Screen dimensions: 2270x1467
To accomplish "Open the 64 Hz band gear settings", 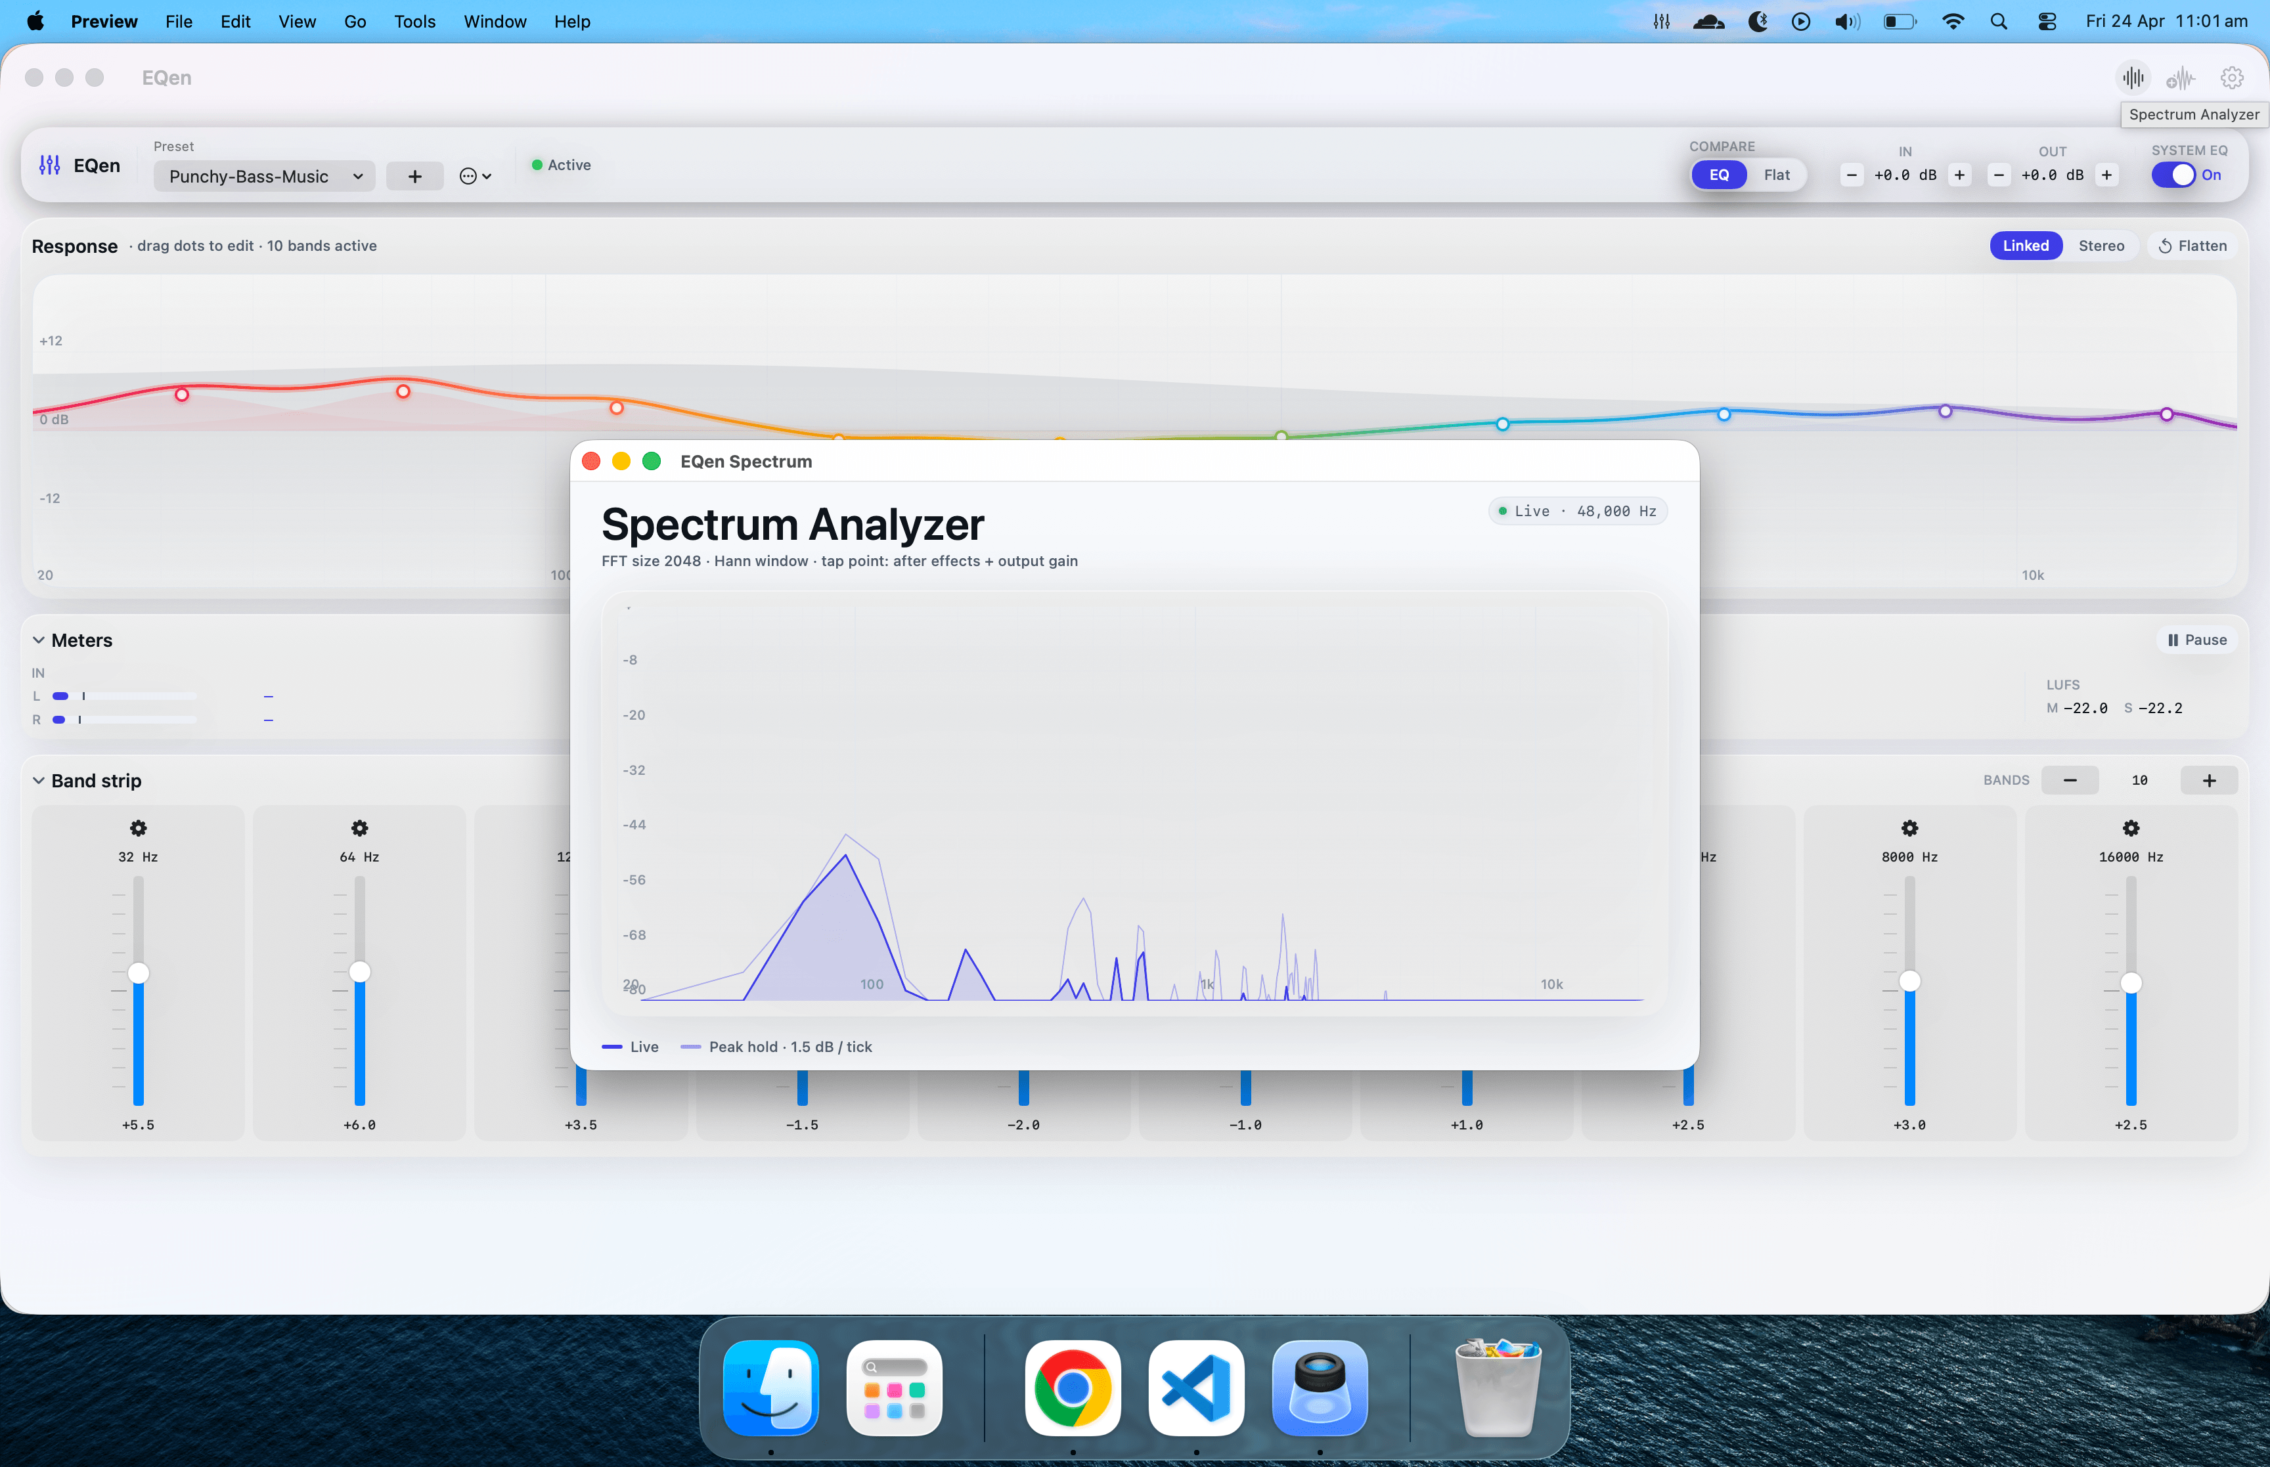I will tap(359, 828).
